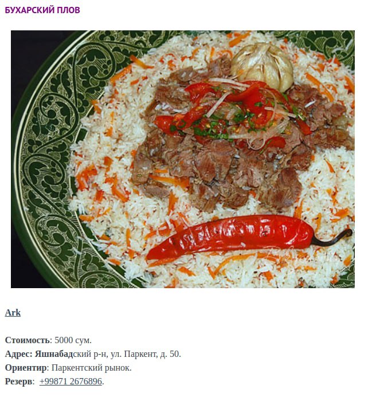This screenshot has width=376, height=397.
Task: Select the Резерв label
Action: [x=18, y=381]
